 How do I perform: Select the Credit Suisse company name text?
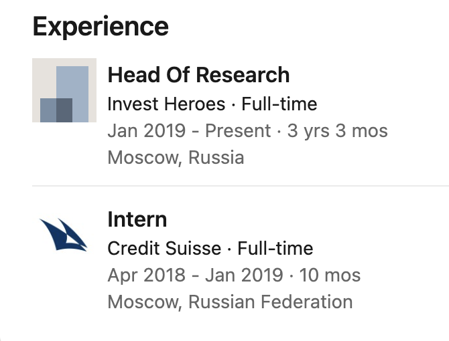coord(164,249)
